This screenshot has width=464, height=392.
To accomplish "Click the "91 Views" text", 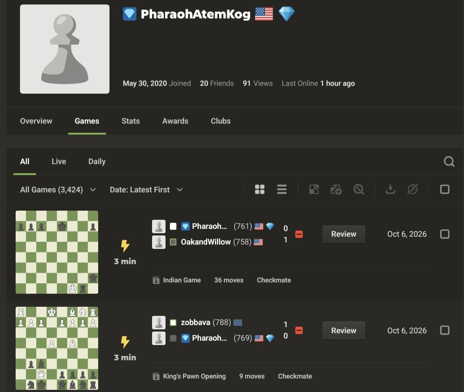I will [x=258, y=83].
